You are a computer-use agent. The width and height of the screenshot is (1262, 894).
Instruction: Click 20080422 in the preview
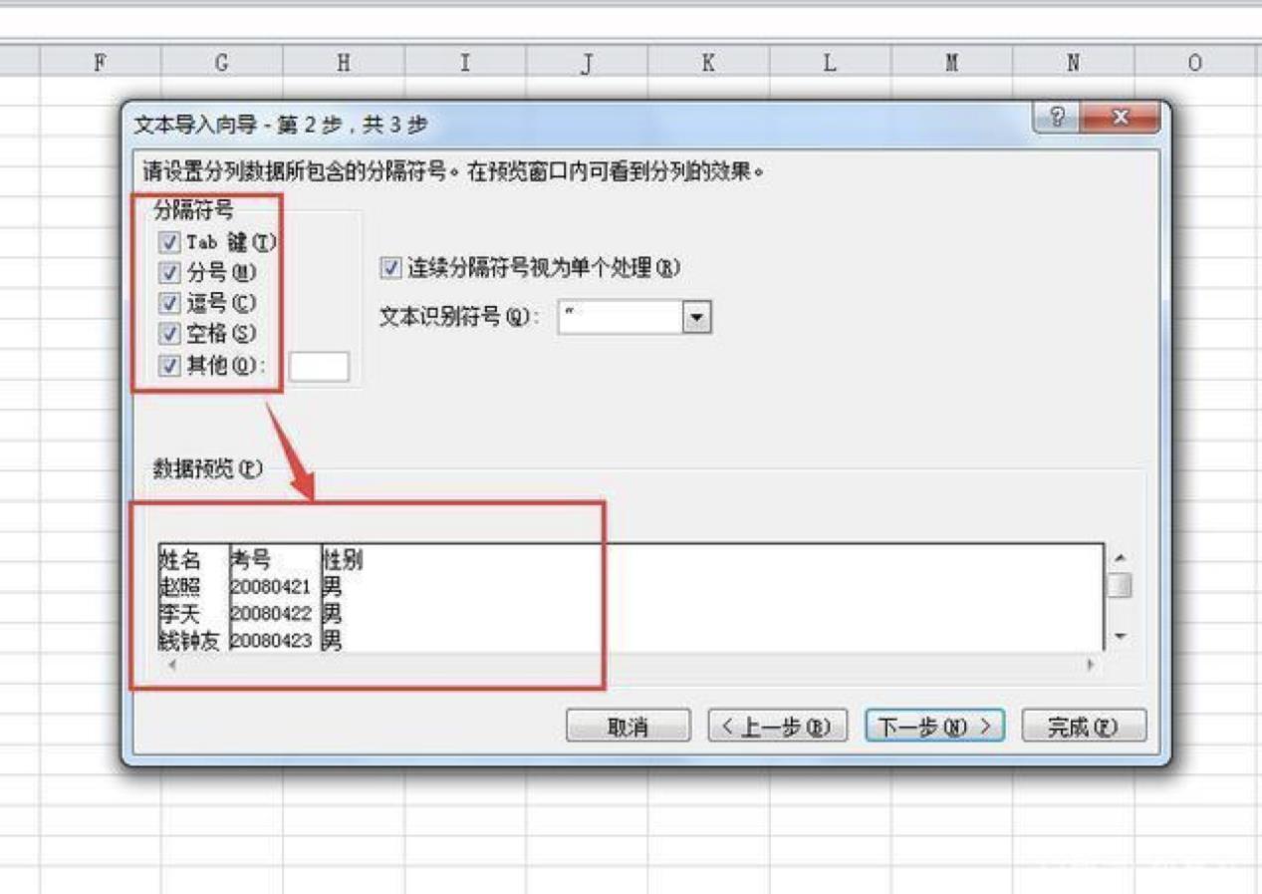pos(271,614)
